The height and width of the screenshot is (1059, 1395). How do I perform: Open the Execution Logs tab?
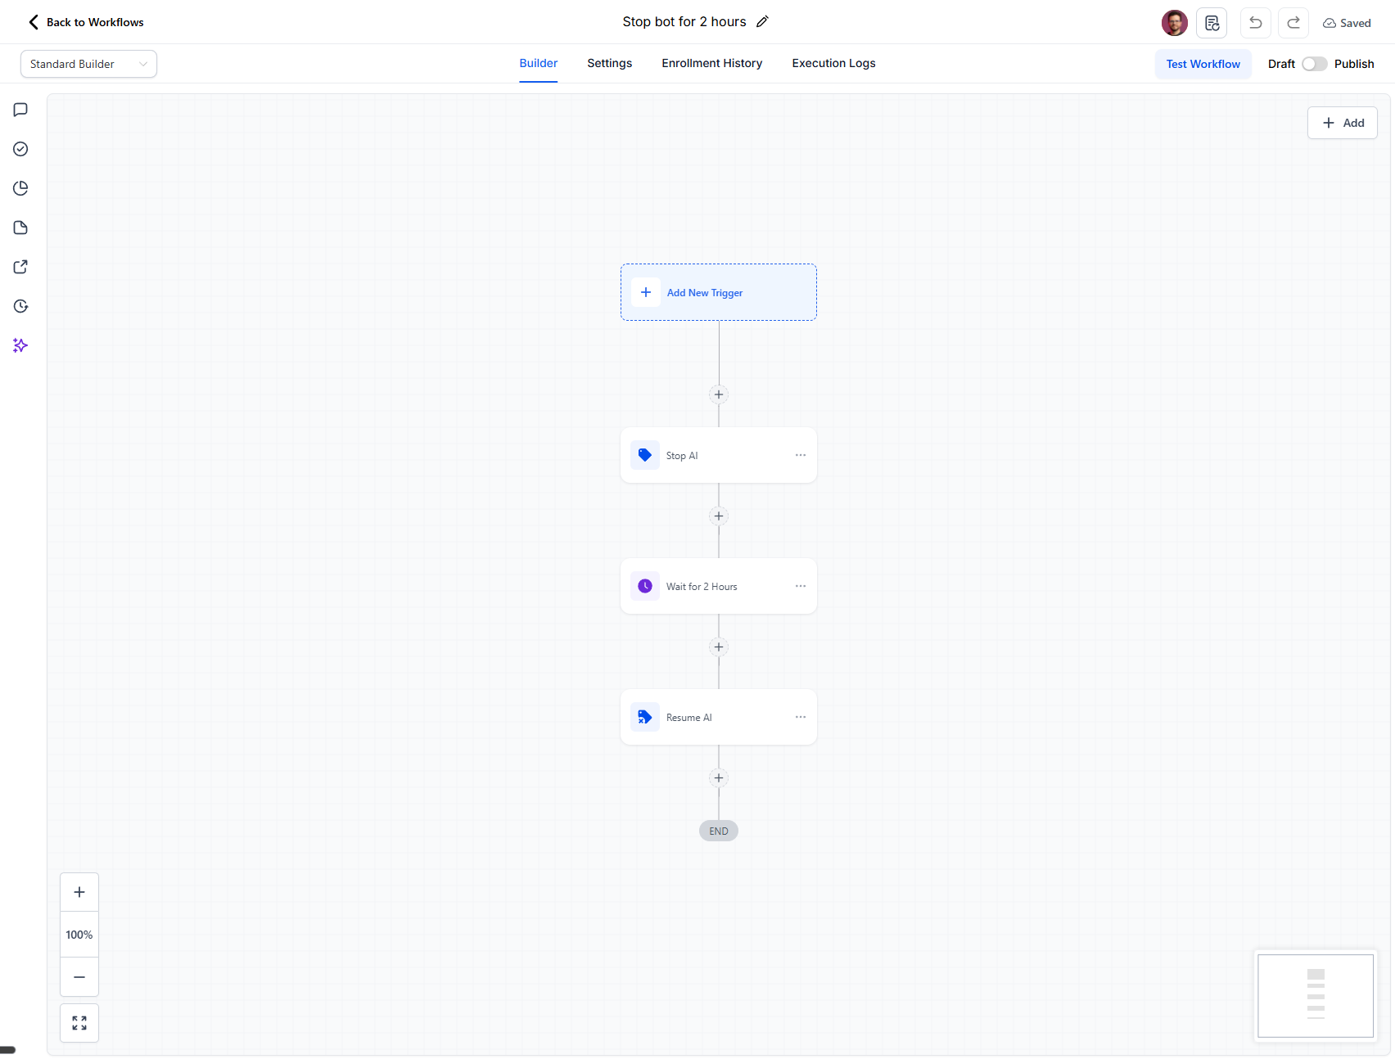pyautogui.click(x=833, y=63)
